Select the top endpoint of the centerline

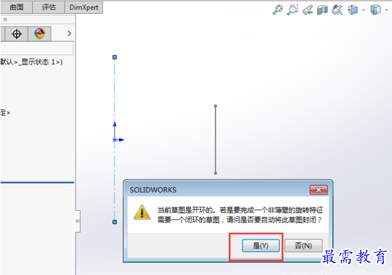[115, 57]
